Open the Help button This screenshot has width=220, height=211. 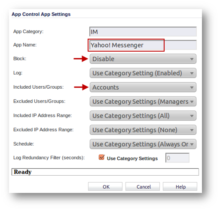(x=180, y=186)
